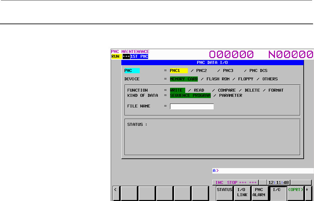Select the PMC2 option
Viewport: 314px width, 201px height.
[x=201, y=71]
